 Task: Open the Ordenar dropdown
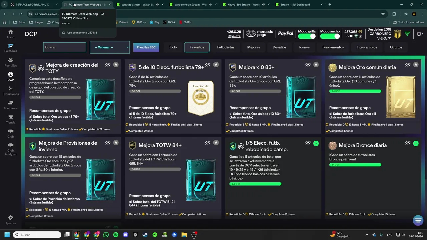click(x=110, y=47)
